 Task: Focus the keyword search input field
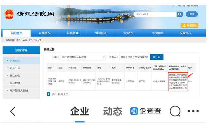pos(155,14)
